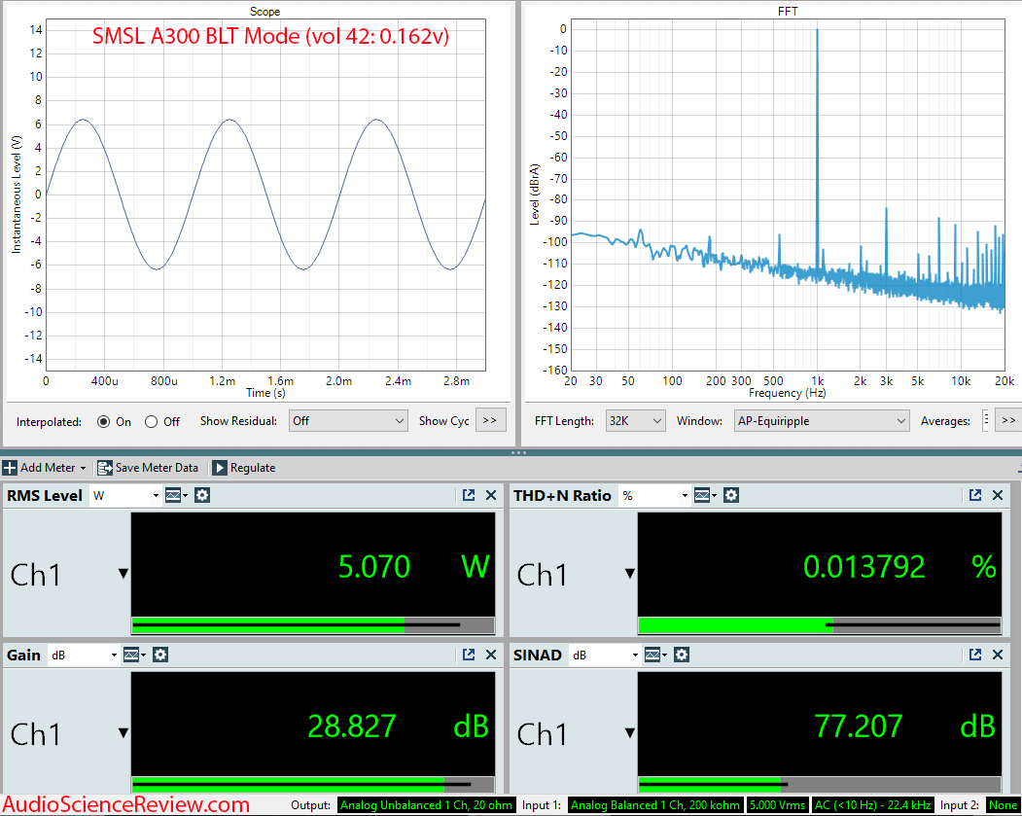Click the Add Meter plus icon
Viewport: 1022px width, 816px height.
10,468
